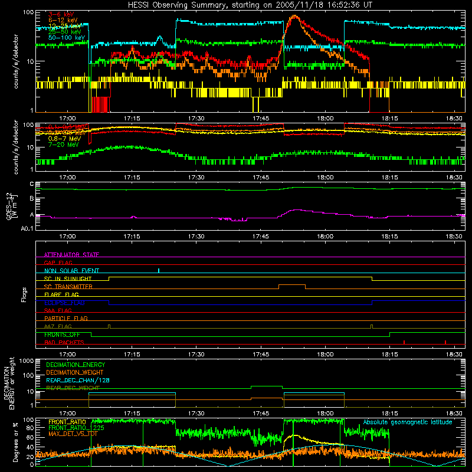This screenshot has width=472, height=472.
Task: Select the 'AAZ_FLAG' label
Action: pyautogui.click(x=58, y=326)
